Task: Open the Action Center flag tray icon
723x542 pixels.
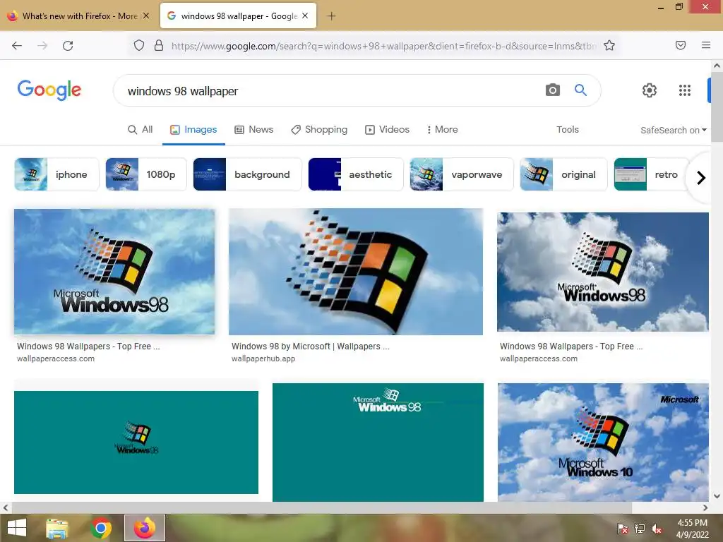Action: pos(623,529)
